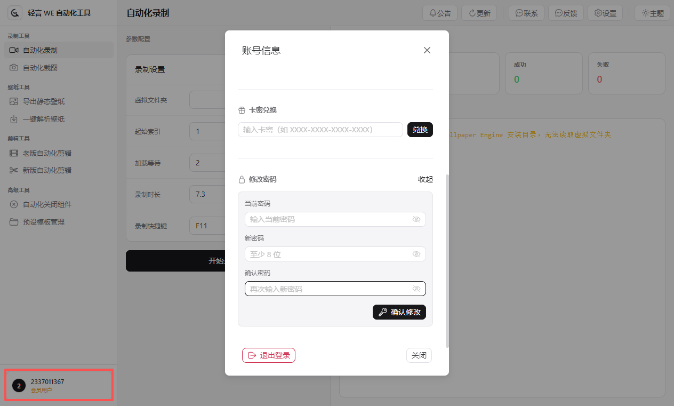This screenshot has height=406, width=674.
Task: 打开联系入口
Action: [x=526, y=13]
